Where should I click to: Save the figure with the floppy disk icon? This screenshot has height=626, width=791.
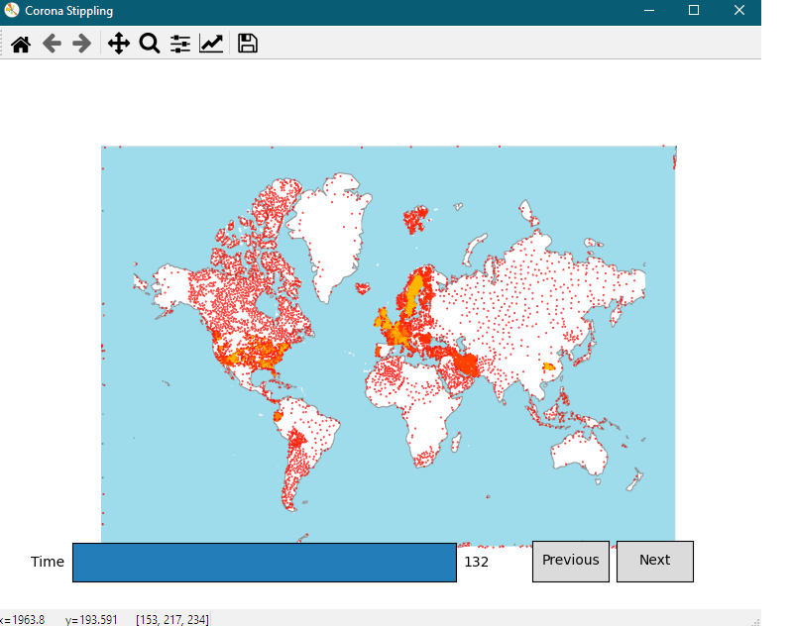tap(247, 44)
